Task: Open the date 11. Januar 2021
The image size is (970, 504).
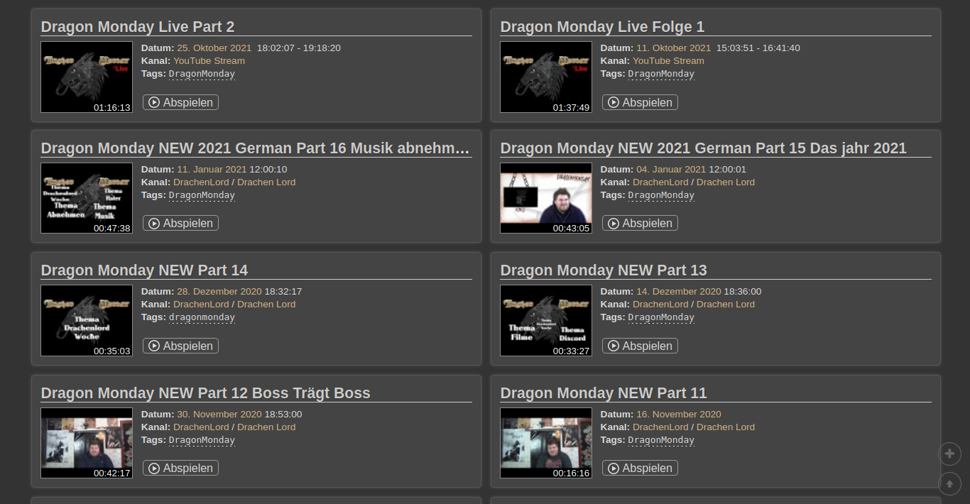Action: pyautogui.click(x=212, y=170)
